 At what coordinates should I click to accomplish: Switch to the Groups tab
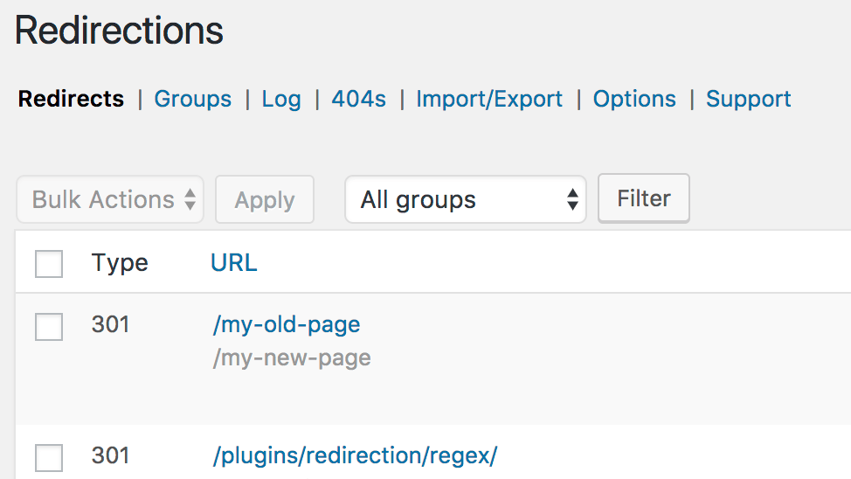coord(192,99)
